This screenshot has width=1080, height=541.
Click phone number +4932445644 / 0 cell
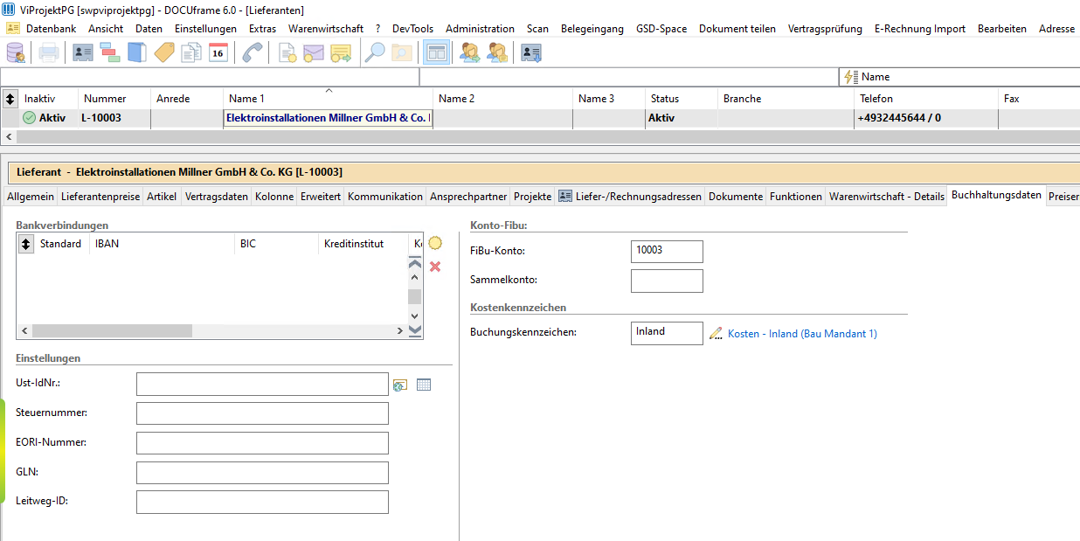pyautogui.click(x=926, y=118)
